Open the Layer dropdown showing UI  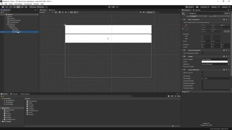tap(221, 16)
